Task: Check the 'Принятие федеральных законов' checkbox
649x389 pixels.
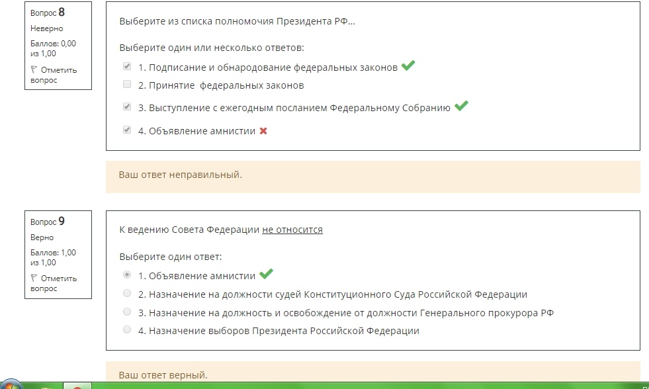Action: tap(127, 85)
